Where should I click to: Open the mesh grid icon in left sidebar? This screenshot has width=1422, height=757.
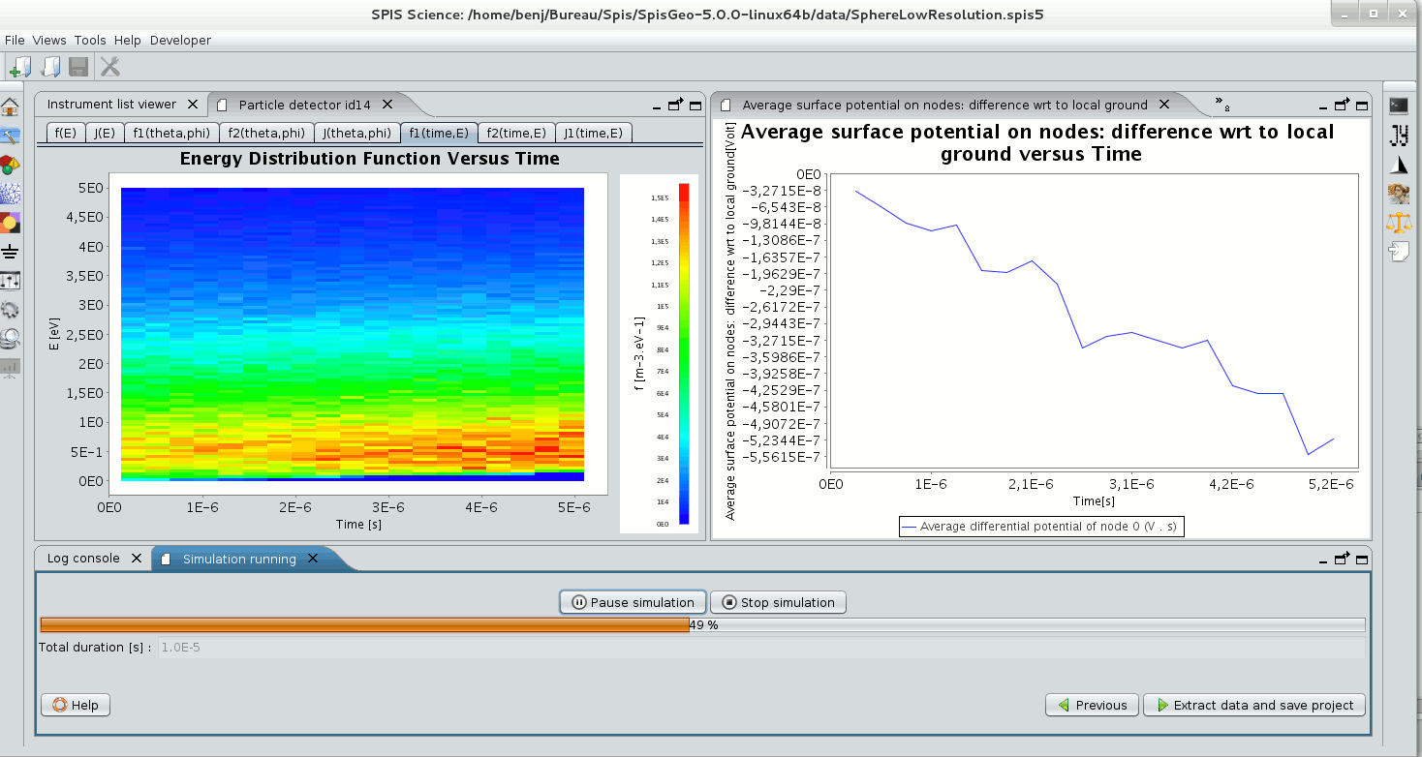(11, 194)
